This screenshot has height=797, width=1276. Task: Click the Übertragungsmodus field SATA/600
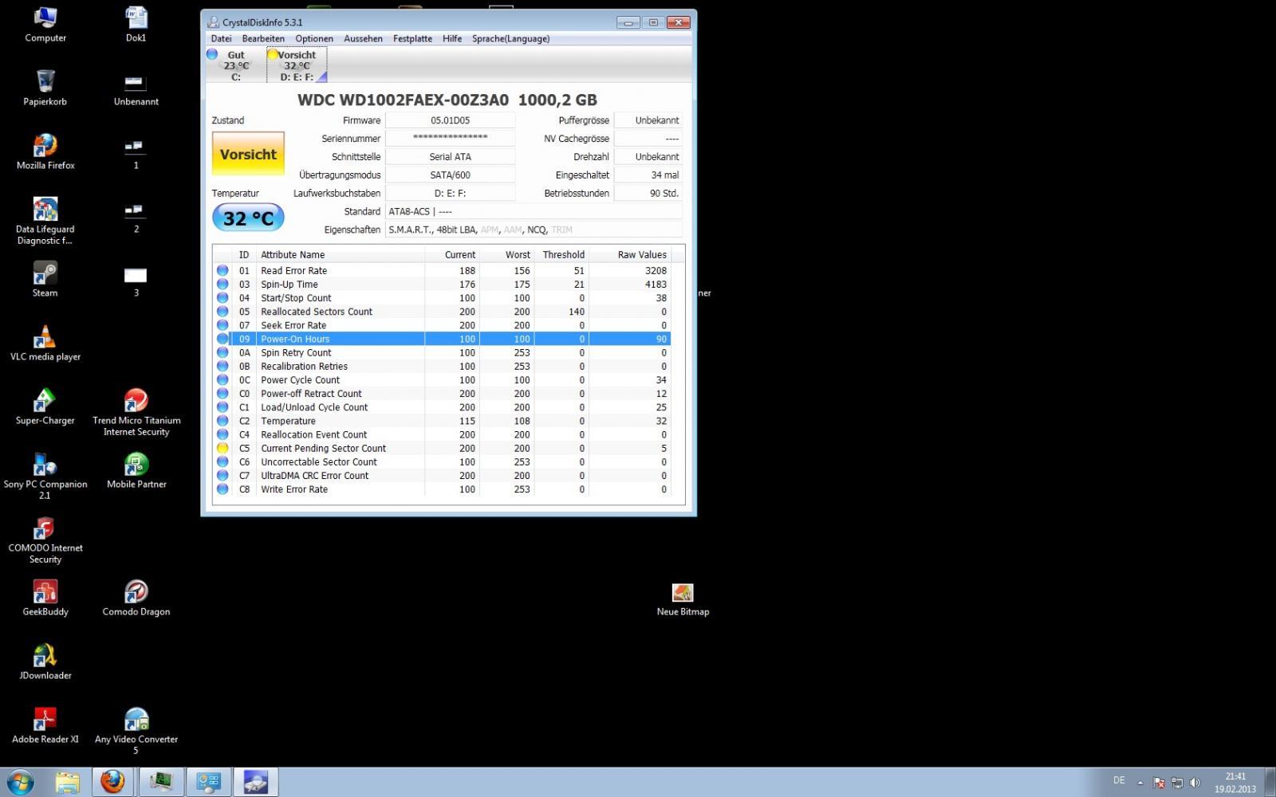click(450, 175)
